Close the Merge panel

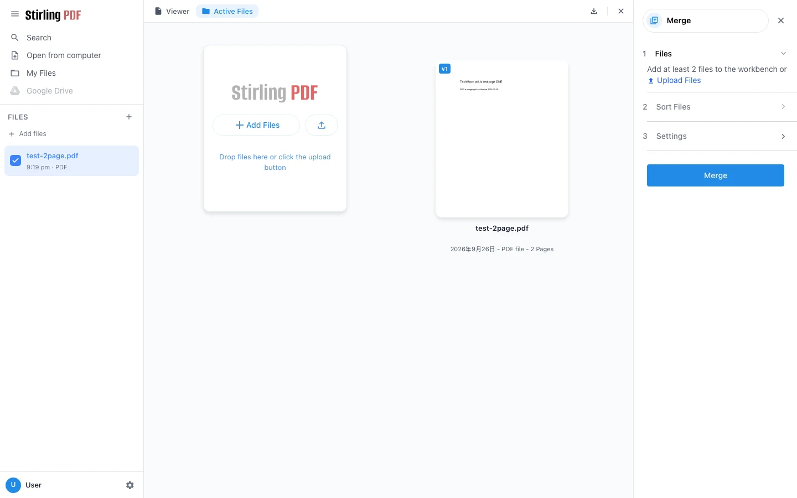[781, 20]
